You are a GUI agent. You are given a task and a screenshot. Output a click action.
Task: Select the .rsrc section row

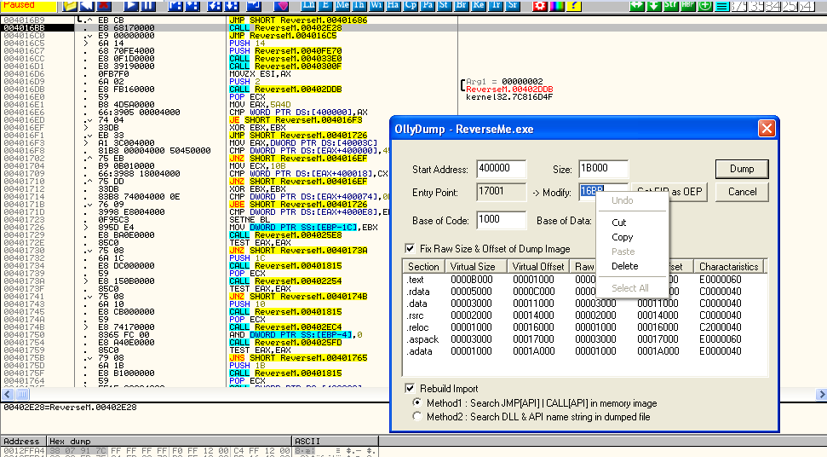click(584, 315)
